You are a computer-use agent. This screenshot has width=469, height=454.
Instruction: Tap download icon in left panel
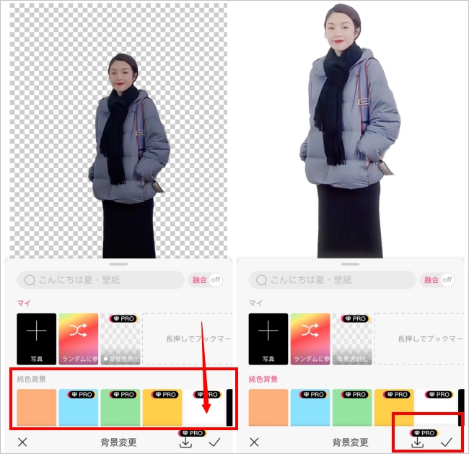coord(185,442)
